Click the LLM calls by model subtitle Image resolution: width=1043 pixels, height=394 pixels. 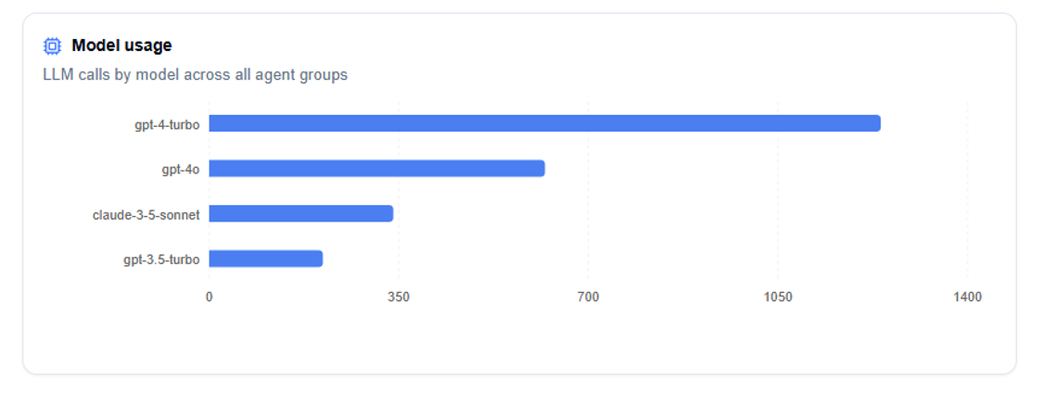point(195,74)
